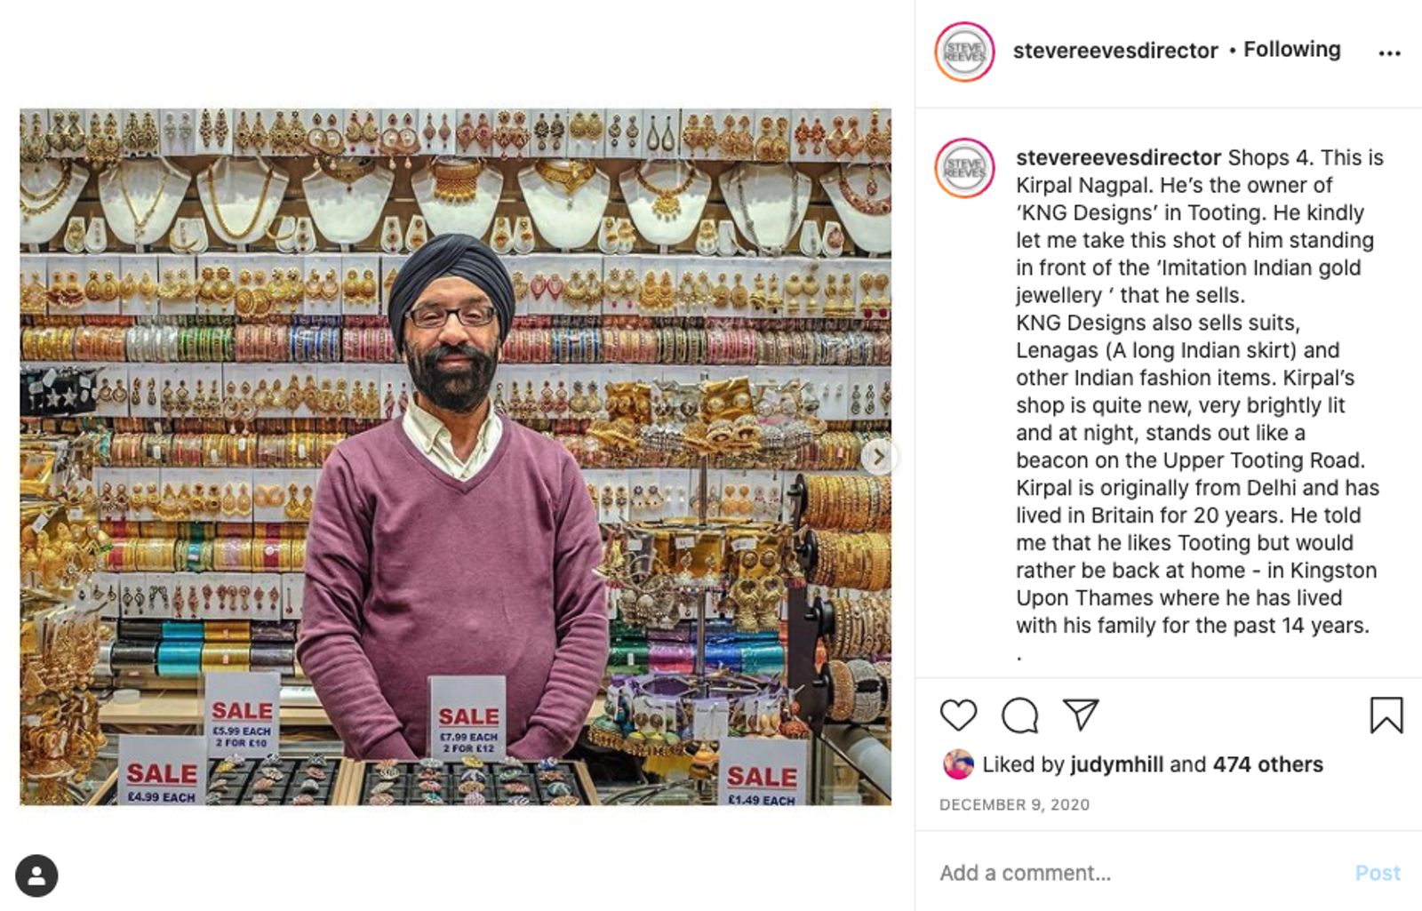Open the shopkeeper photo in the post
This screenshot has height=911, width=1422.
coord(455,457)
